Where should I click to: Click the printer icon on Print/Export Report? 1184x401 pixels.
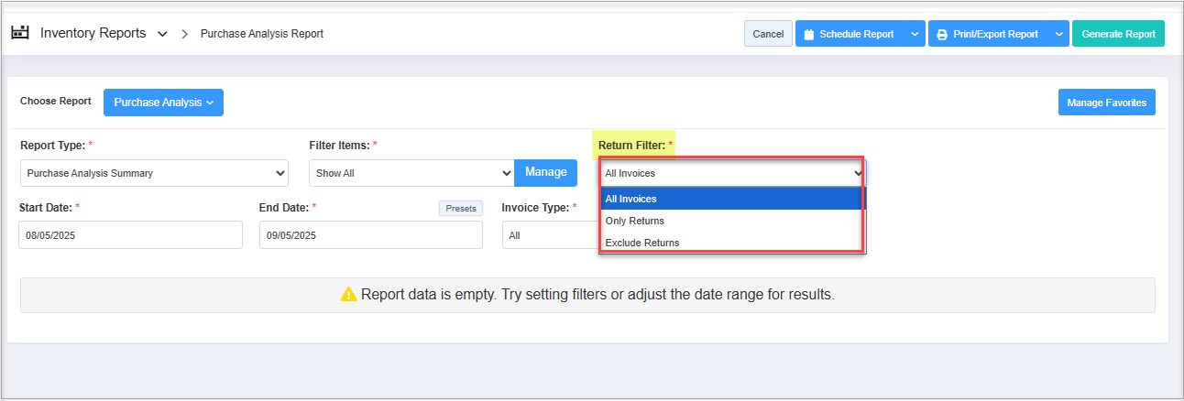[941, 34]
